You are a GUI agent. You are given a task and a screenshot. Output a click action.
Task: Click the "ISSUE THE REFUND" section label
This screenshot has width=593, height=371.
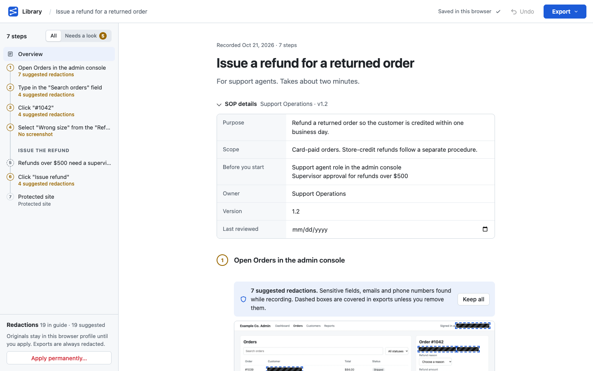44,150
